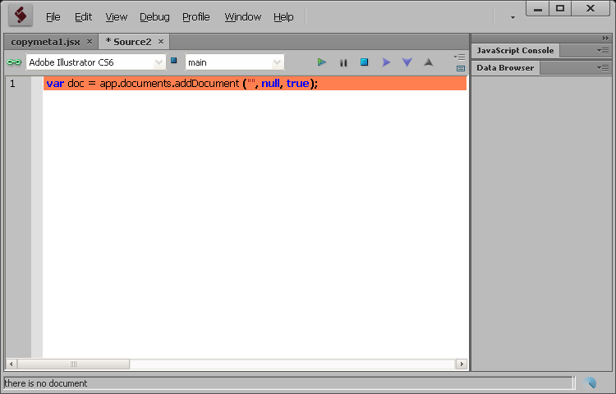Click the horizontal scrollbar thumb

tap(73, 364)
